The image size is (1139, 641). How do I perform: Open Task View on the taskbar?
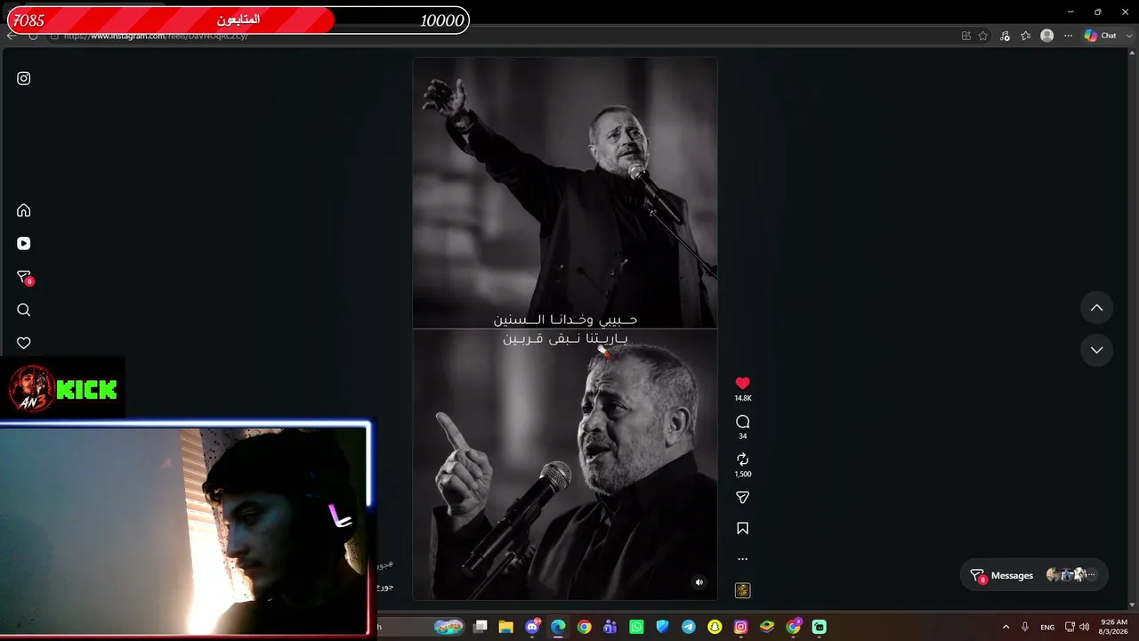pyautogui.click(x=480, y=627)
